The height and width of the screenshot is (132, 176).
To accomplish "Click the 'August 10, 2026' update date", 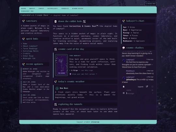I will (30, 69).
